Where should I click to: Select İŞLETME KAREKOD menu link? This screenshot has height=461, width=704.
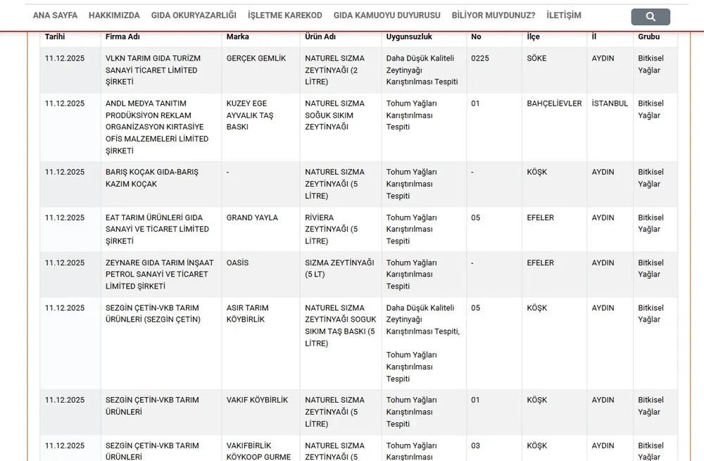tap(285, 15)
